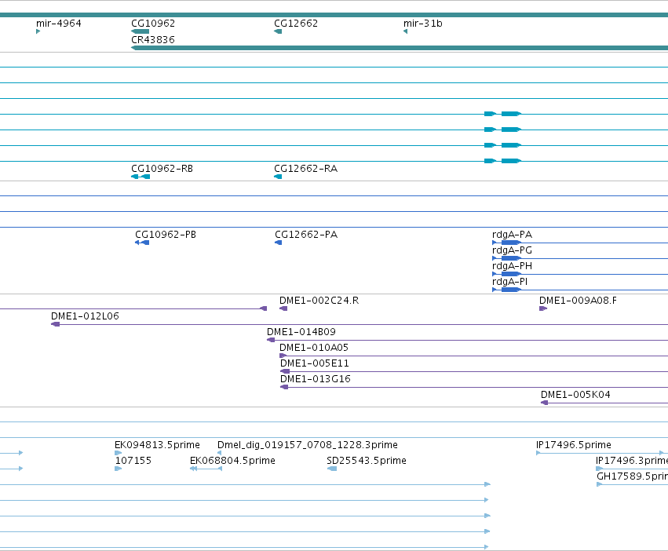The width and height of the screenshot is (668, 551).
Task: Click the DME1-005E11 label
Action: 315,364
